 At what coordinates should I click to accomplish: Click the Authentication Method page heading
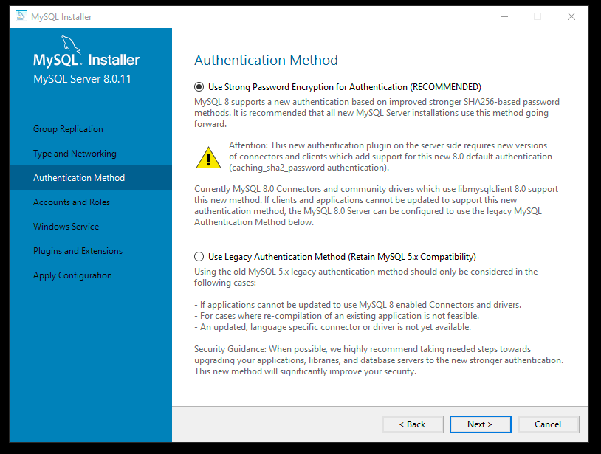click(x=266, y=60)
